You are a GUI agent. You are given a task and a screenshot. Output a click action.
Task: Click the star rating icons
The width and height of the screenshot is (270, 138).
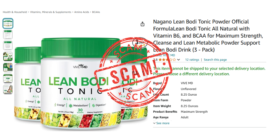(167, 60)
